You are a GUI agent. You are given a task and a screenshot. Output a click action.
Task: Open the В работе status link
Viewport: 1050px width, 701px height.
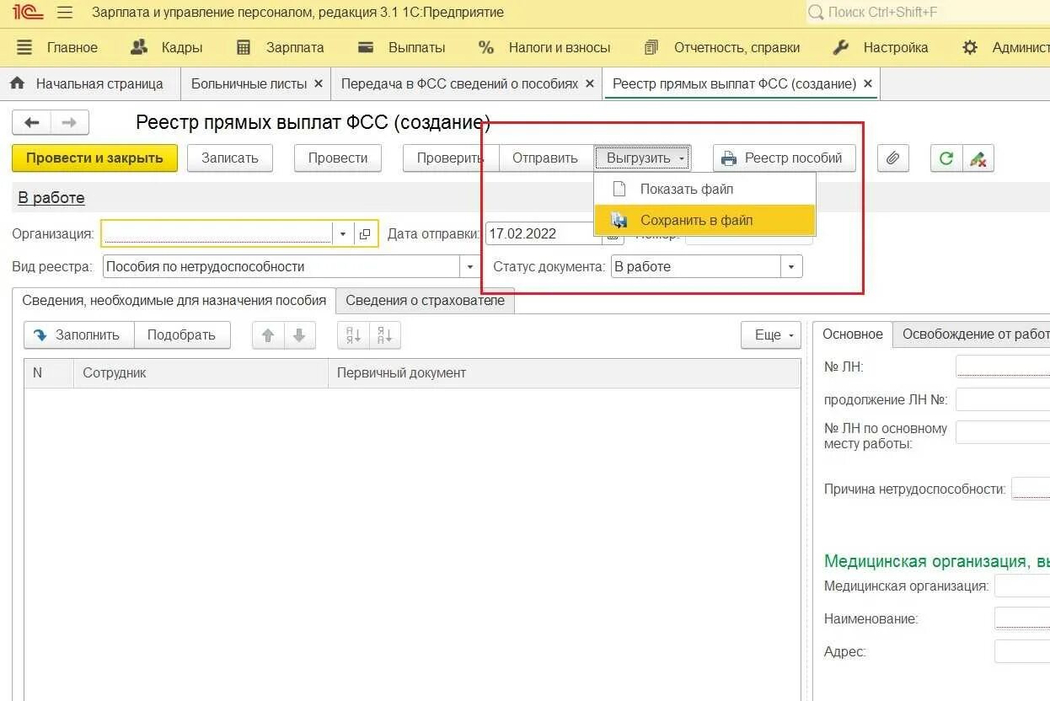(51, 198)
